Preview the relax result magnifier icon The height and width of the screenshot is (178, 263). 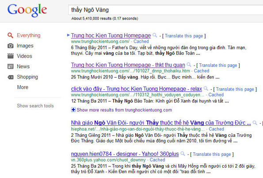pyautogui.click(x=206, y=89)
